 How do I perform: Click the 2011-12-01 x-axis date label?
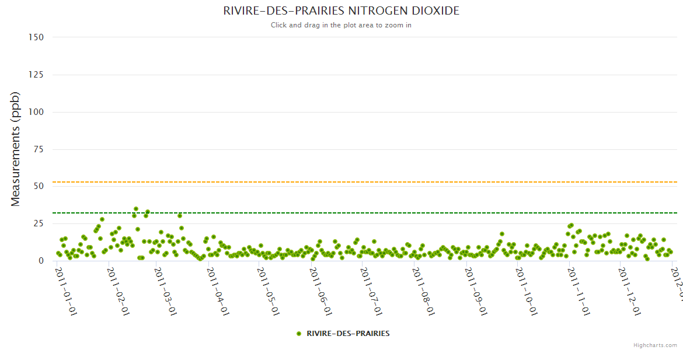(x=629, y=283)
